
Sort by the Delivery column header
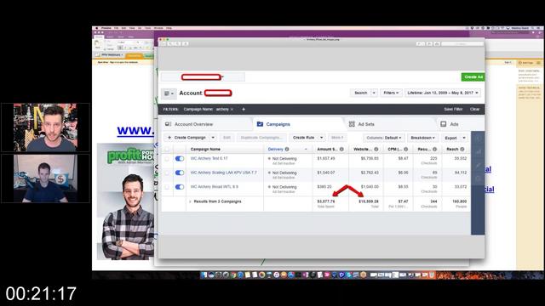click(276, 150)
